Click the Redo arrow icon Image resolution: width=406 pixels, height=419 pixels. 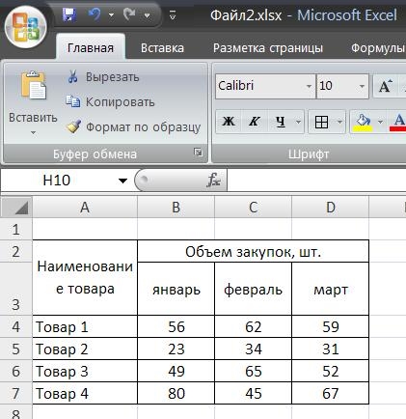point(129,14)
